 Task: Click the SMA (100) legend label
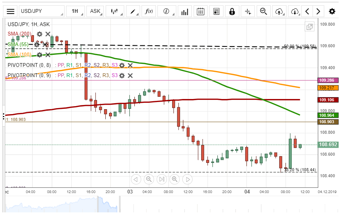(x=19, y=54)
